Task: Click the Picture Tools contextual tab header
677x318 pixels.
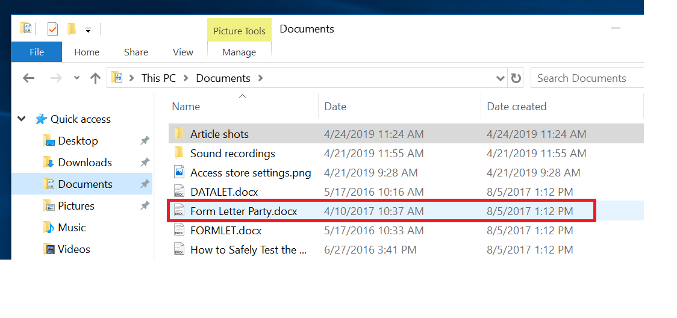Action: tap(239, 31)
